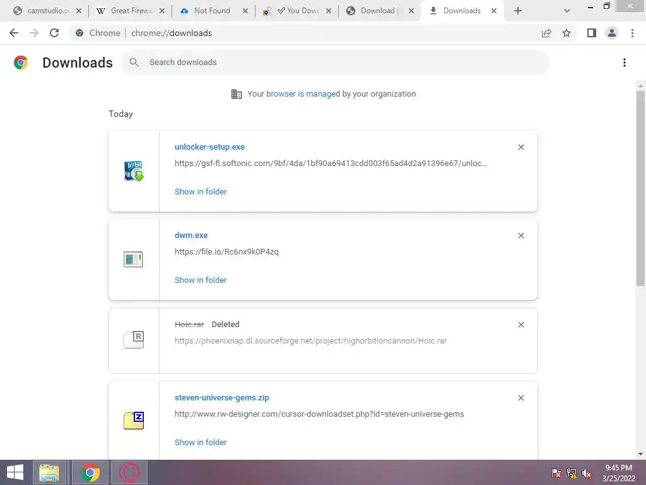Close the camstudio tab
The height and width of the screenshot is (485, 646).
tap(79, 11)
